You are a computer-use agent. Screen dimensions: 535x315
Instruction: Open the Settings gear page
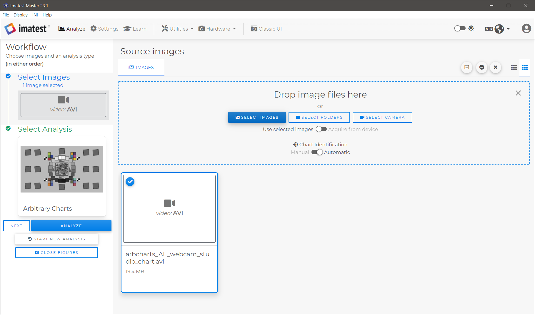point(104,29)
